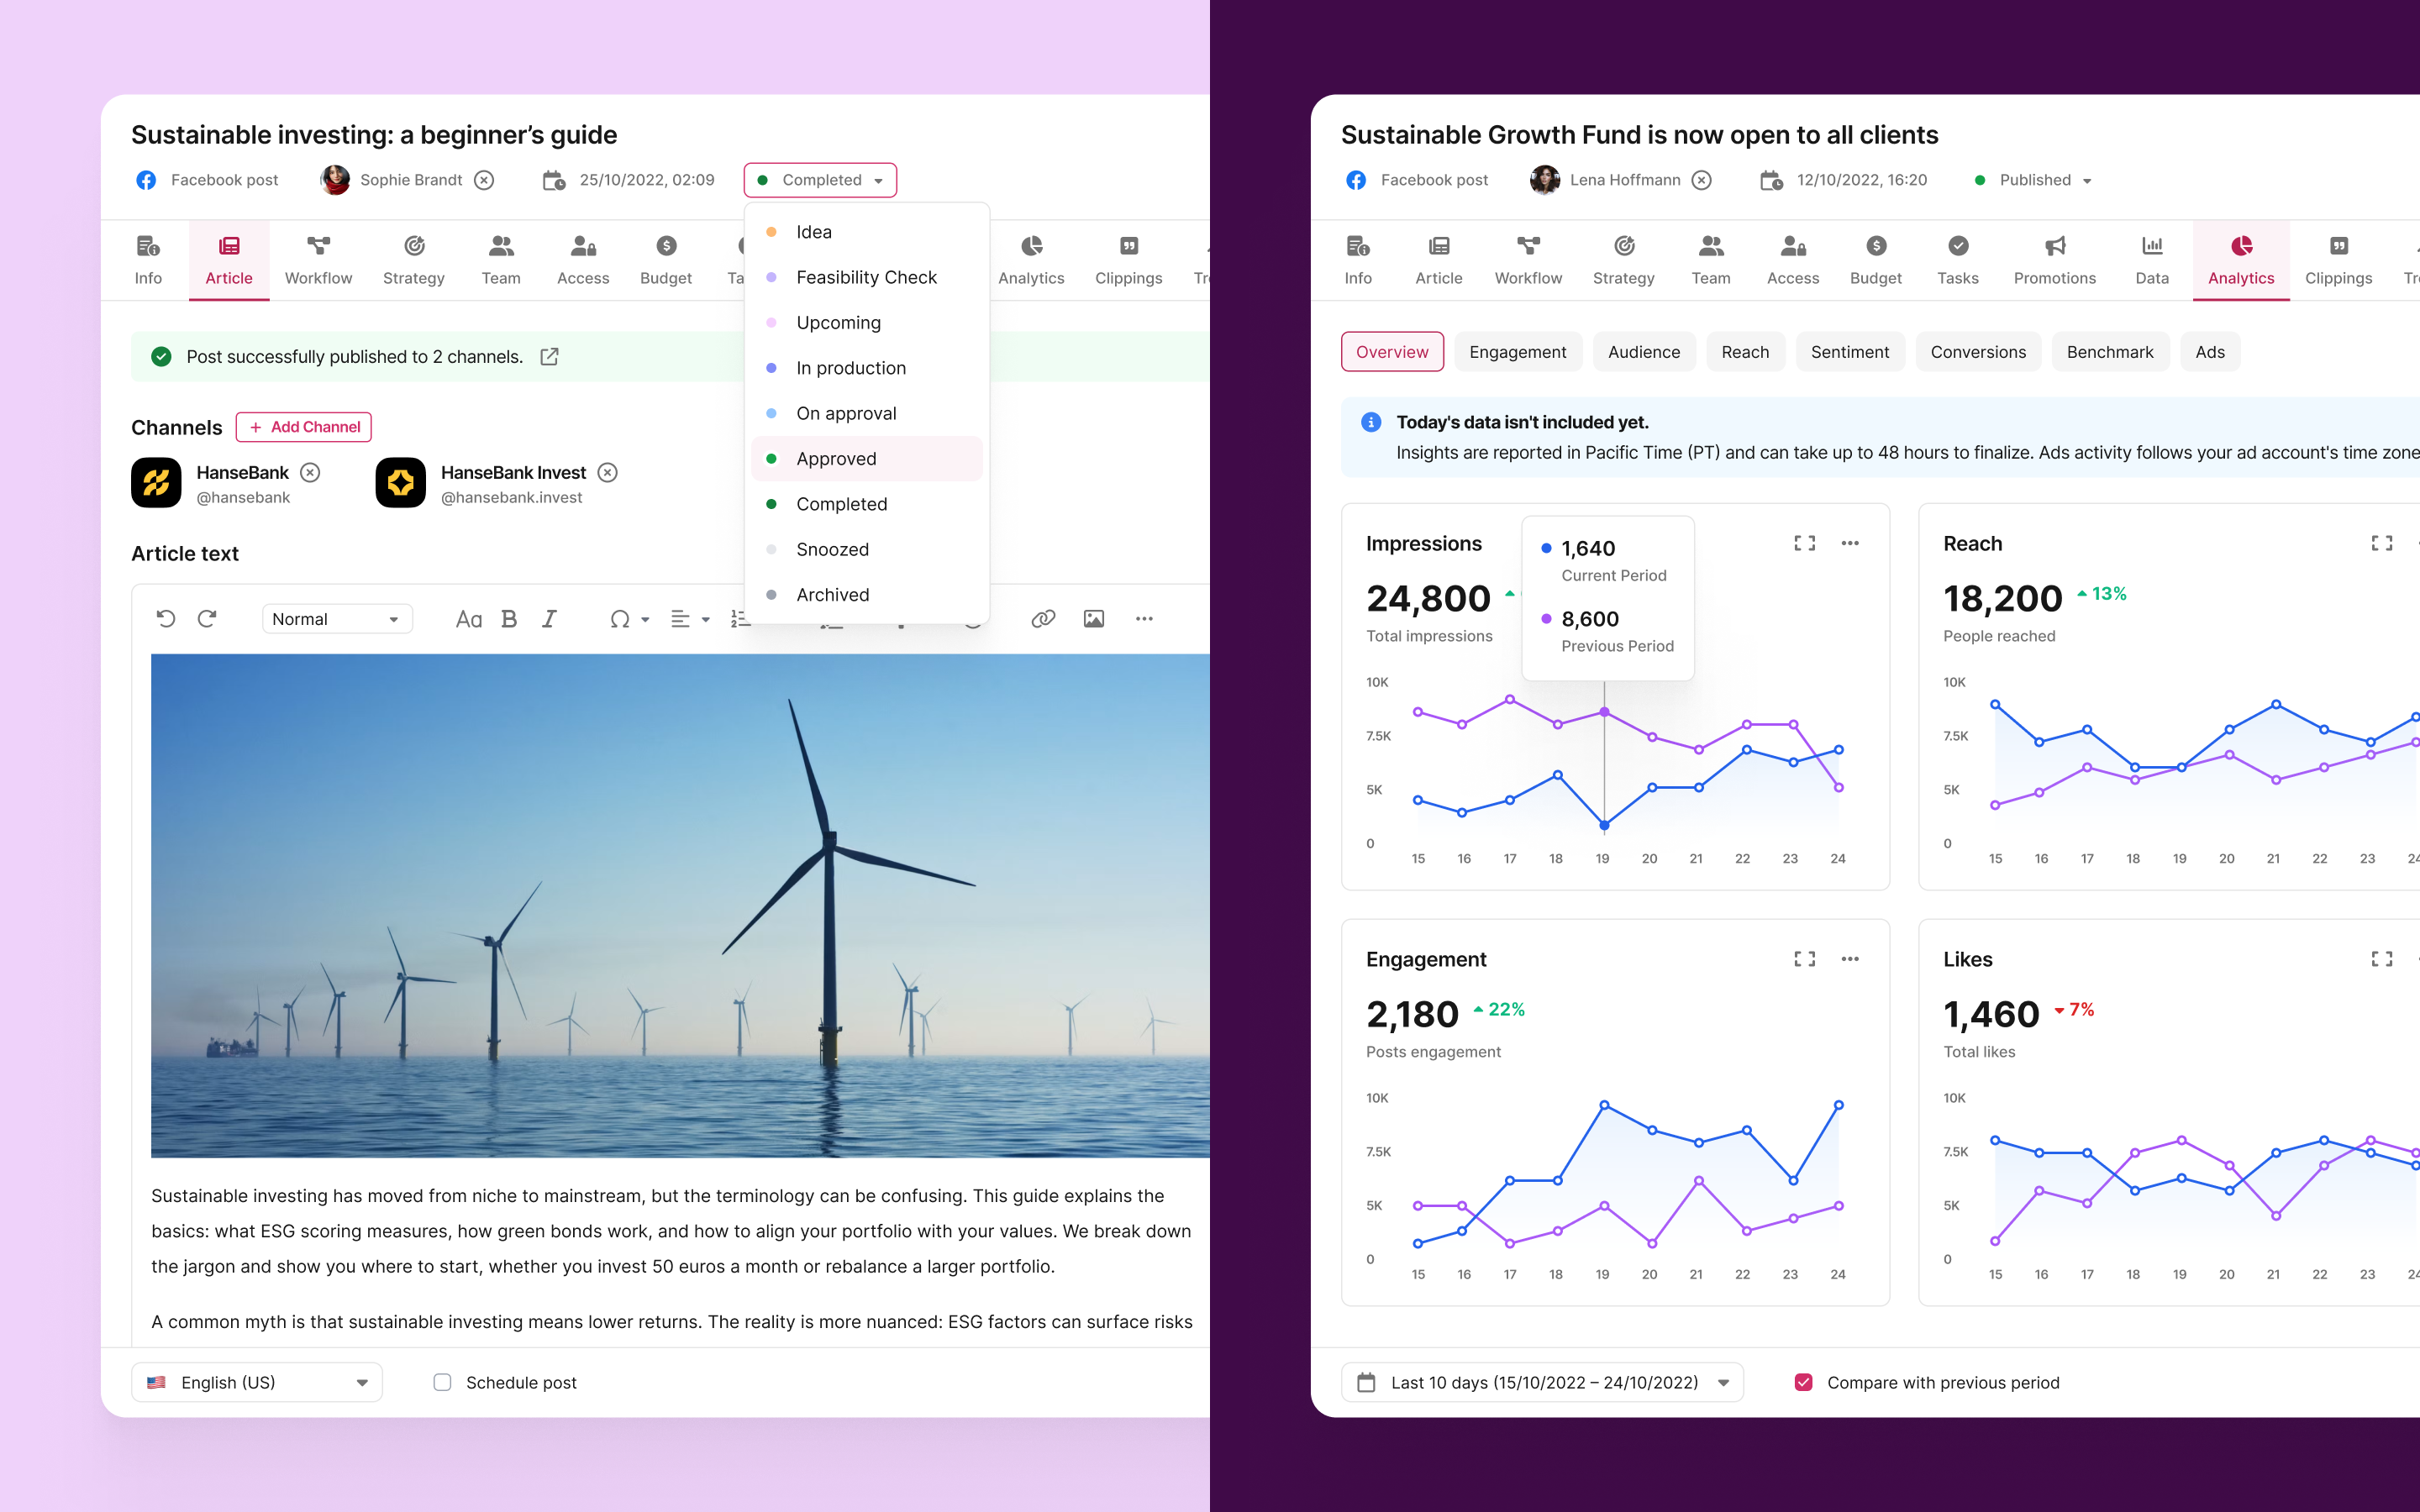The image size is (2420, 1512).
Task: Enable the Schedule post checkbox
Action: coord(442,1382)
